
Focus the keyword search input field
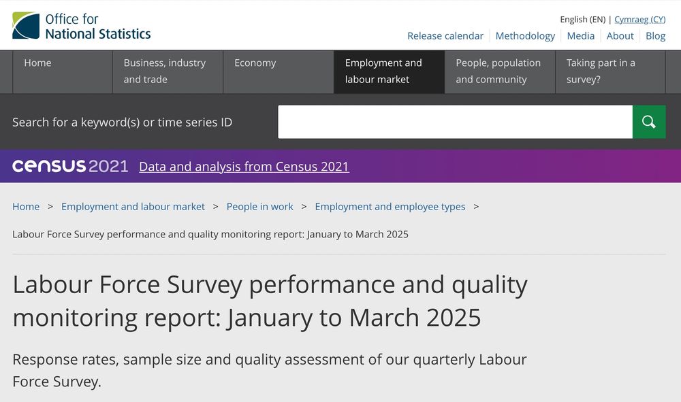click(455, 122)
